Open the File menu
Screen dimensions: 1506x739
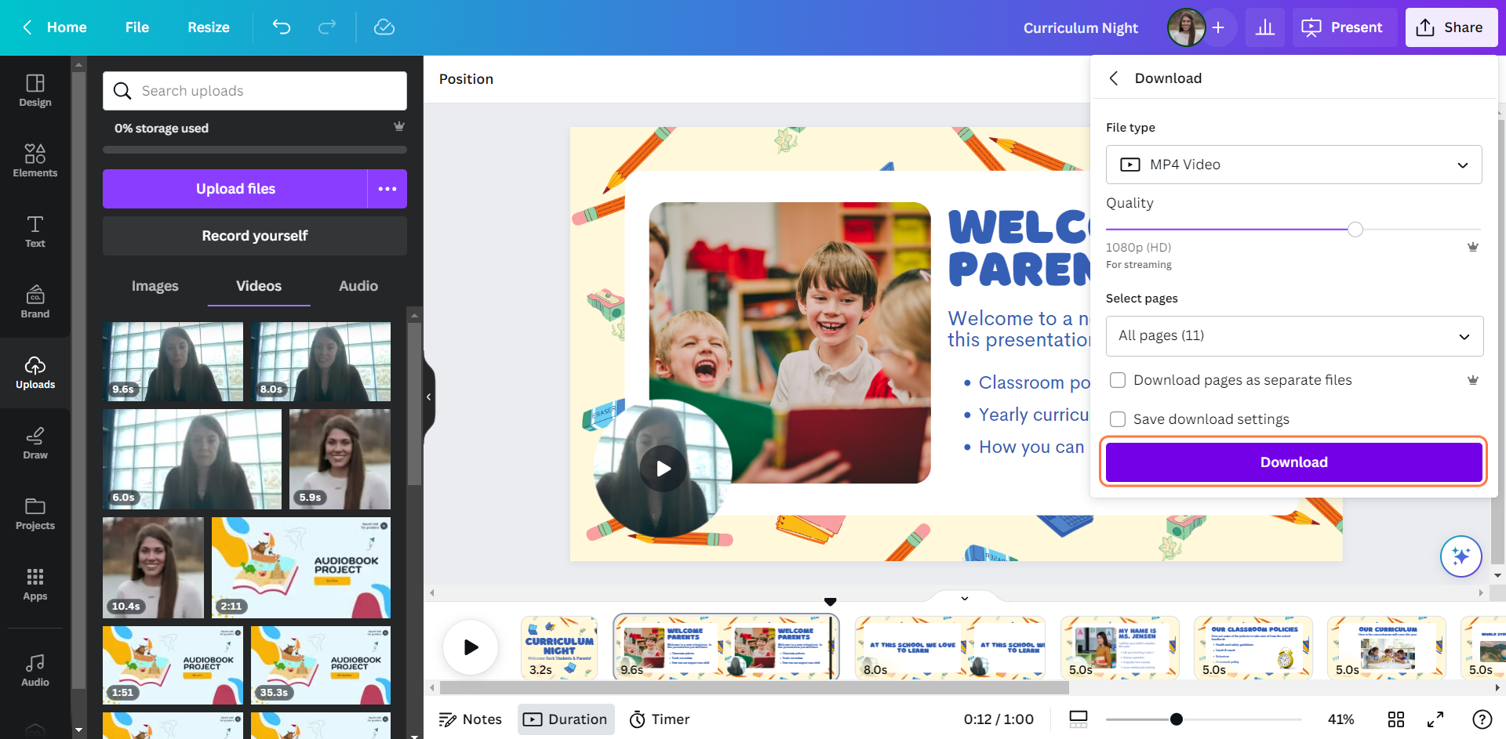coord(137,27)
